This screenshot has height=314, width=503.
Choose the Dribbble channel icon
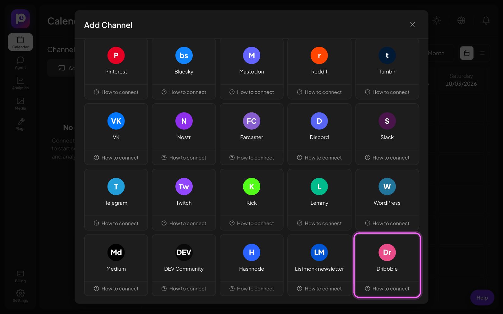pos(387,252)
